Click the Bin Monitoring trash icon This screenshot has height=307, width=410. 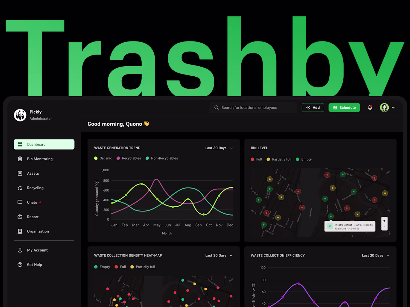click(x=20, y=159)
